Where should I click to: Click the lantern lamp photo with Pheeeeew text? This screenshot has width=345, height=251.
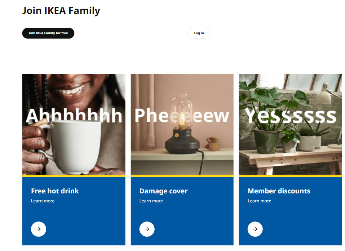182,124
